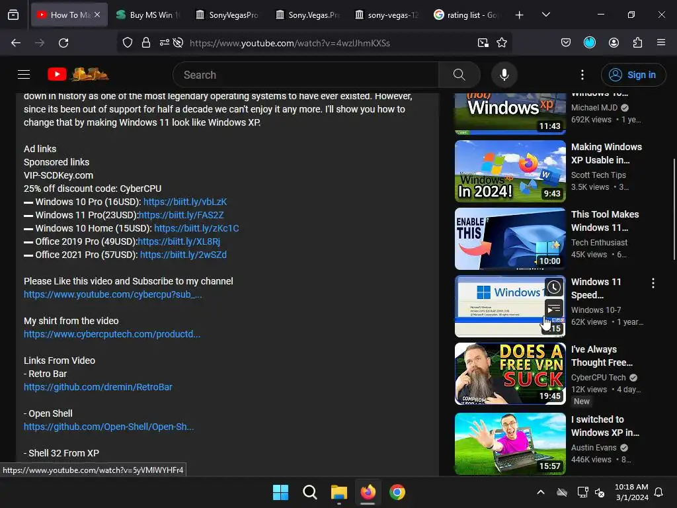Open the YouTube guide hamburger menu
Viewport: 677px width, 508px height.
point(24,75)
